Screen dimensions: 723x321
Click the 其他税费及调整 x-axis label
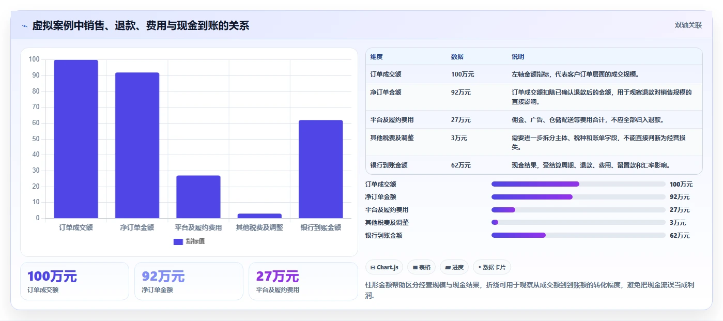click(259, 227)
